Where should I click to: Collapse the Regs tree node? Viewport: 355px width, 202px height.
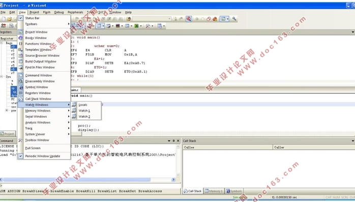pyautogui.click(x=2, y=43)
